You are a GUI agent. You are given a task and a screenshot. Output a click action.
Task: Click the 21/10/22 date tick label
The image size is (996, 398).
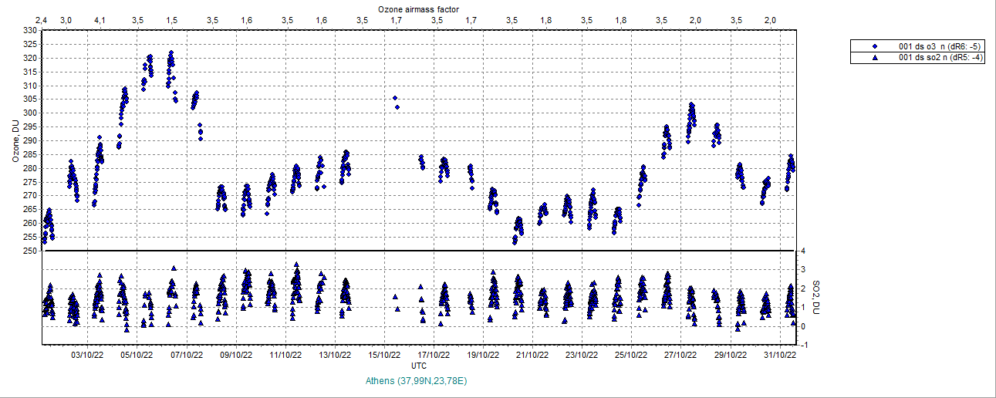pyautogui.click(x=532, y=356)
